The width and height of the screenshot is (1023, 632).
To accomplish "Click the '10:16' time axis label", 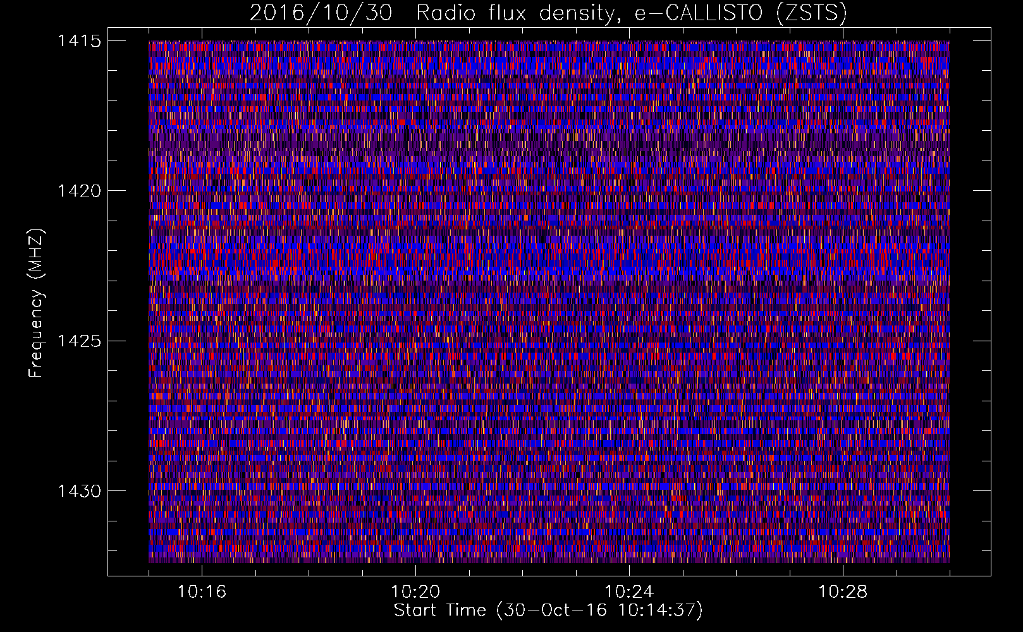I will 202,592.
